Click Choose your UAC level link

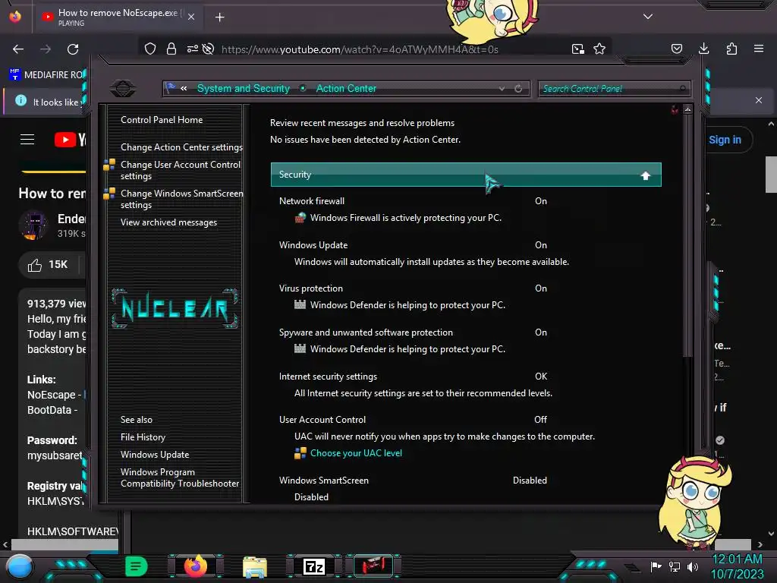pos(356,453)
